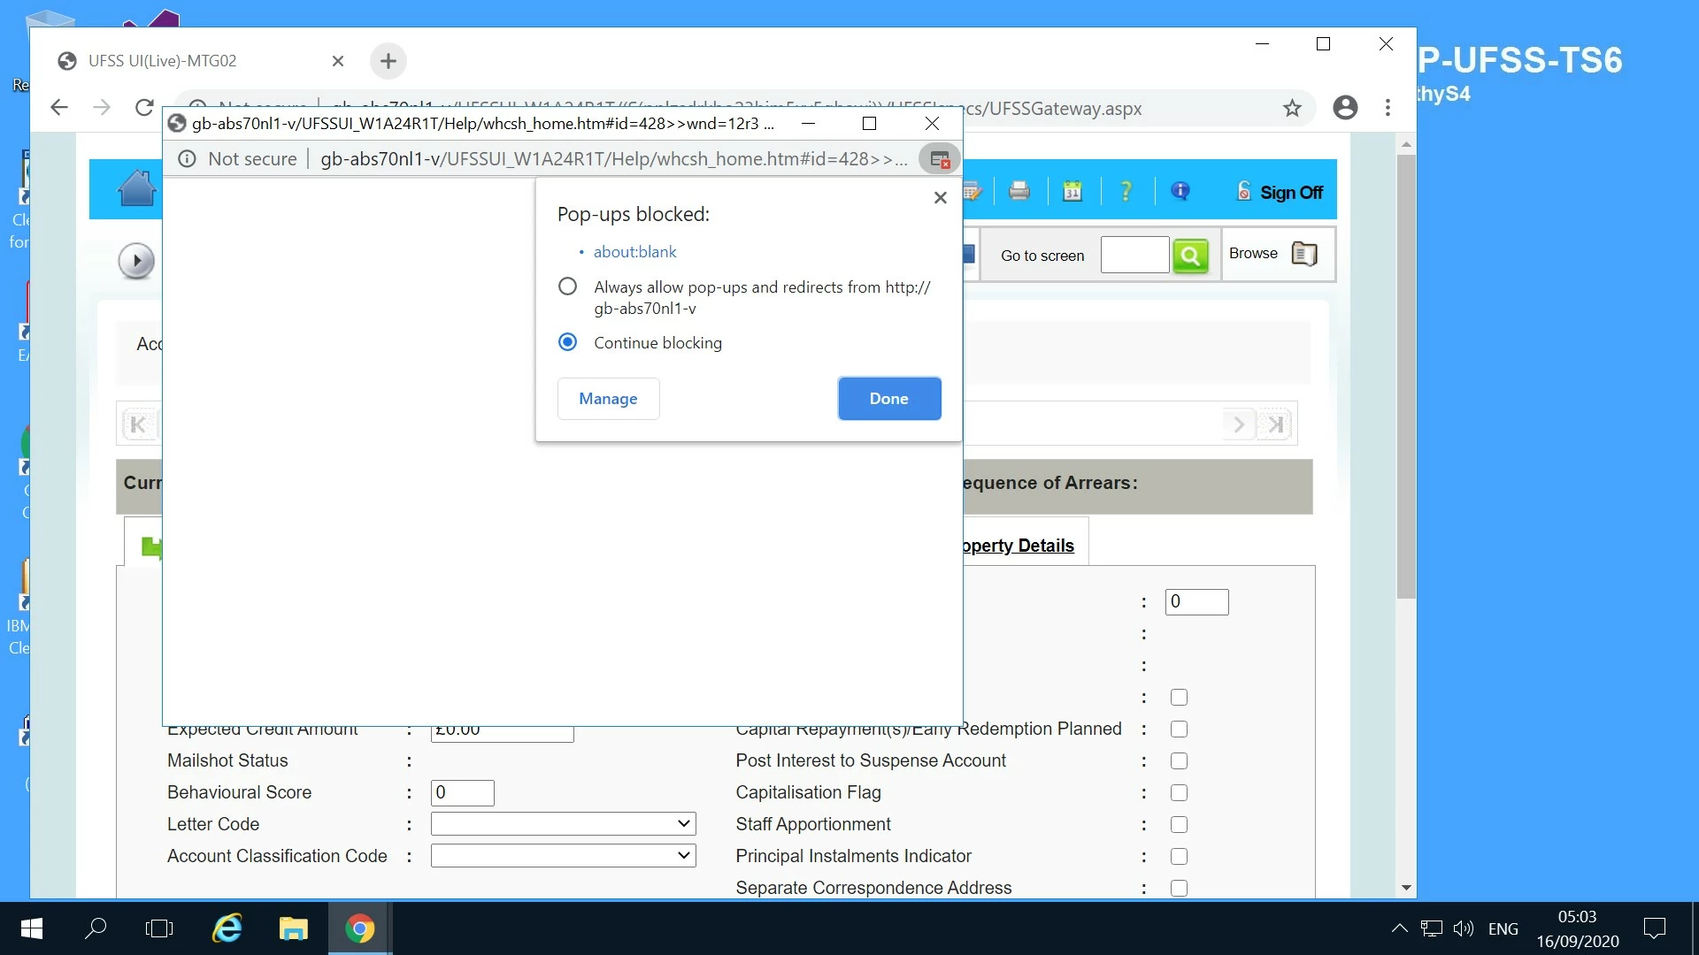This screenshot has width=1699, height=955.
Task: Tick the Capitalisation Flag checkbox
Action: click(x=1179, y=792)
